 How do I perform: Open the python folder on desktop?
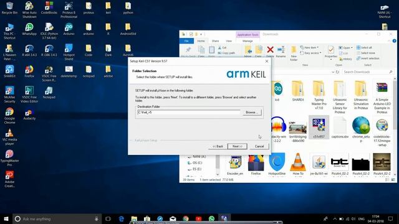(x=128, y=8)
